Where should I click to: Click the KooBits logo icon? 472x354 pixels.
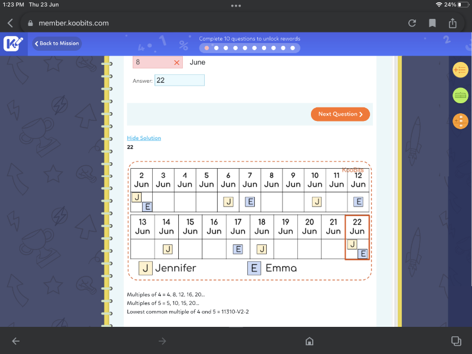(x=13, y=44)
